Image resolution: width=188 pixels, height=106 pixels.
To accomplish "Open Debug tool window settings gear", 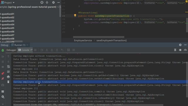I will click(x=180, y=45).
